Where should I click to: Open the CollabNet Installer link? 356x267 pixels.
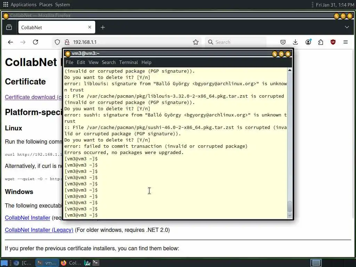click(27, 218)
